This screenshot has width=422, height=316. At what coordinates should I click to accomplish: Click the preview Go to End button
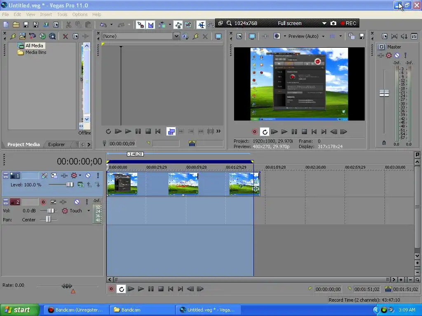click(x=324, y=132)
